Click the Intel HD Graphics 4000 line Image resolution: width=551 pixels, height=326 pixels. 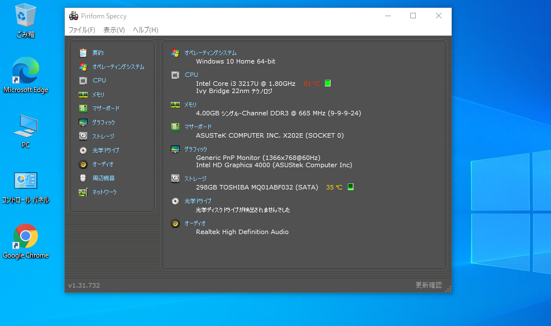click(274, 165)
